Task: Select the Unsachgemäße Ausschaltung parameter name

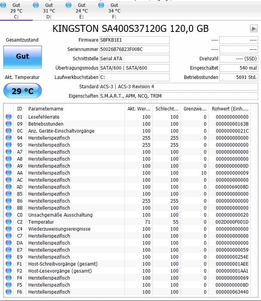Action: point(60,215)
